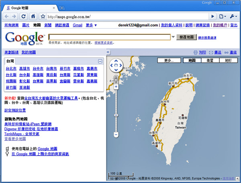The image size is (241, 183).
Task: Select the Street View pegman icon
Action: click(116, 79)
